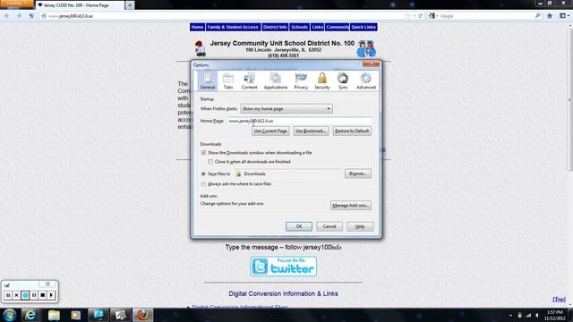Open the Security padlock panel
This screenshot has height=322, width=573.
click(322, 80)
